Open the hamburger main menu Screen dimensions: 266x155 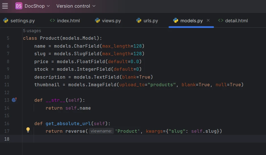tap(5, 6)
